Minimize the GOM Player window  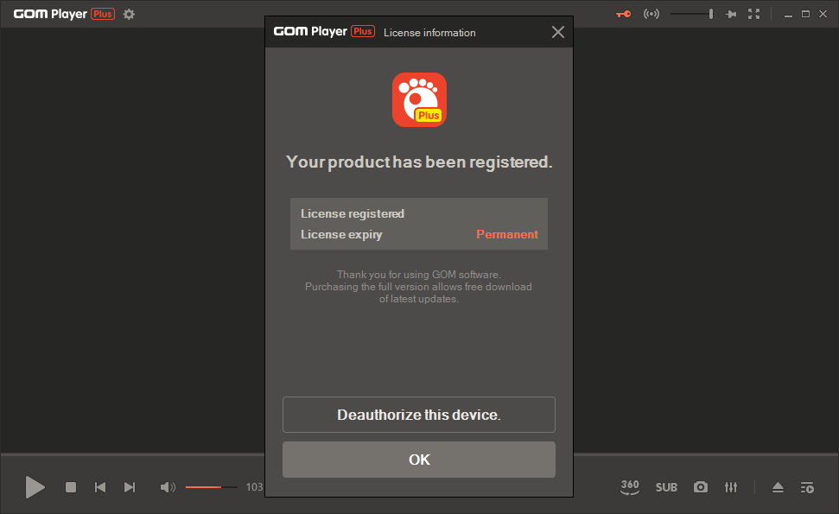(788, 15)
